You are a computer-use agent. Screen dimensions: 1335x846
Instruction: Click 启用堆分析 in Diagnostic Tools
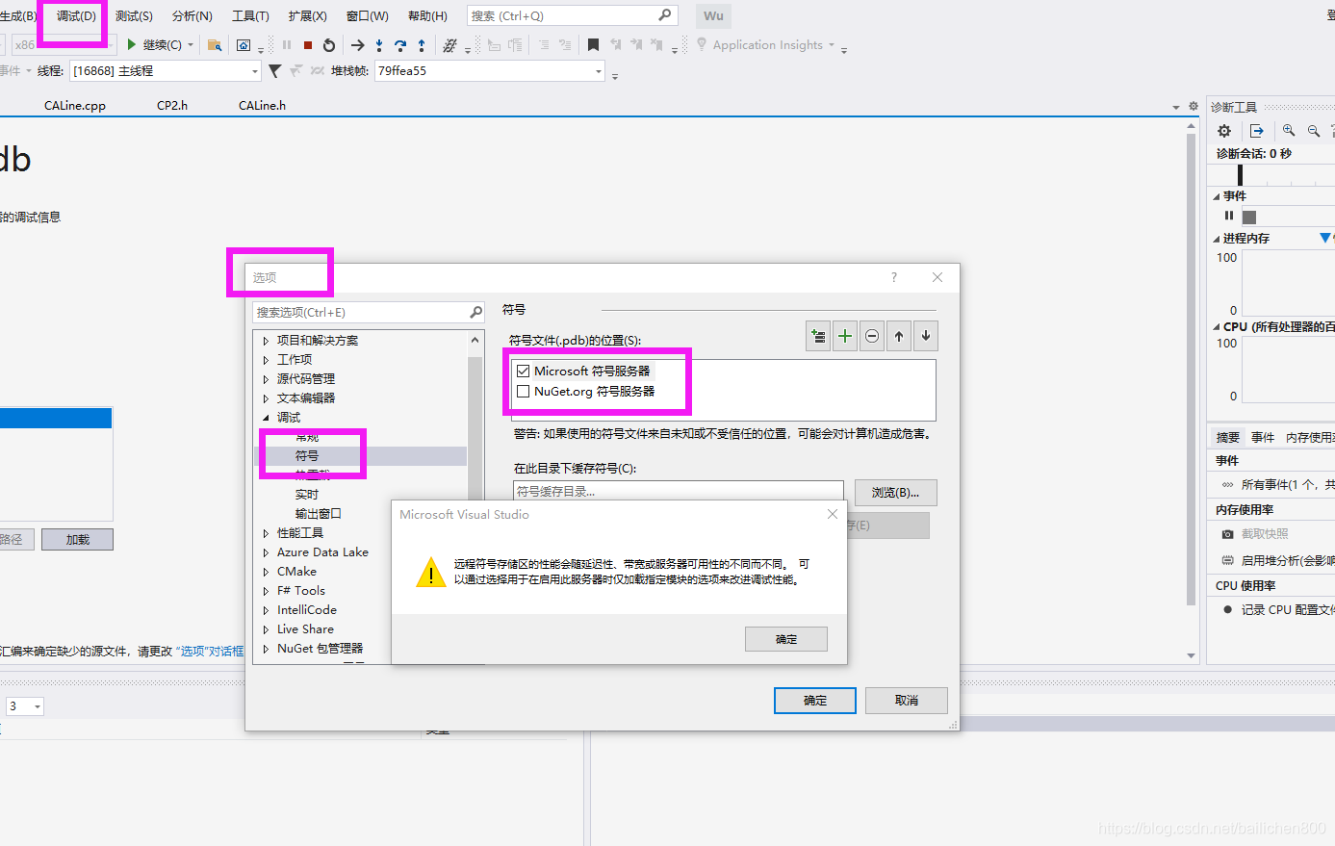click(x=1288, y=560)
